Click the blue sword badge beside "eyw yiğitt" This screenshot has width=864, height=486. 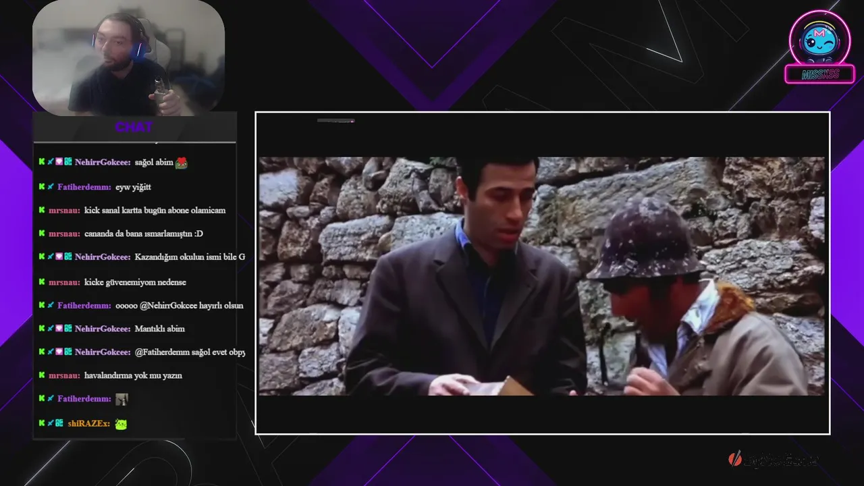click(x=51, y=187)
